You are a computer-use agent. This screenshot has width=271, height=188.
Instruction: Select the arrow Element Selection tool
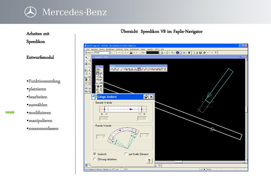point(86,58)
